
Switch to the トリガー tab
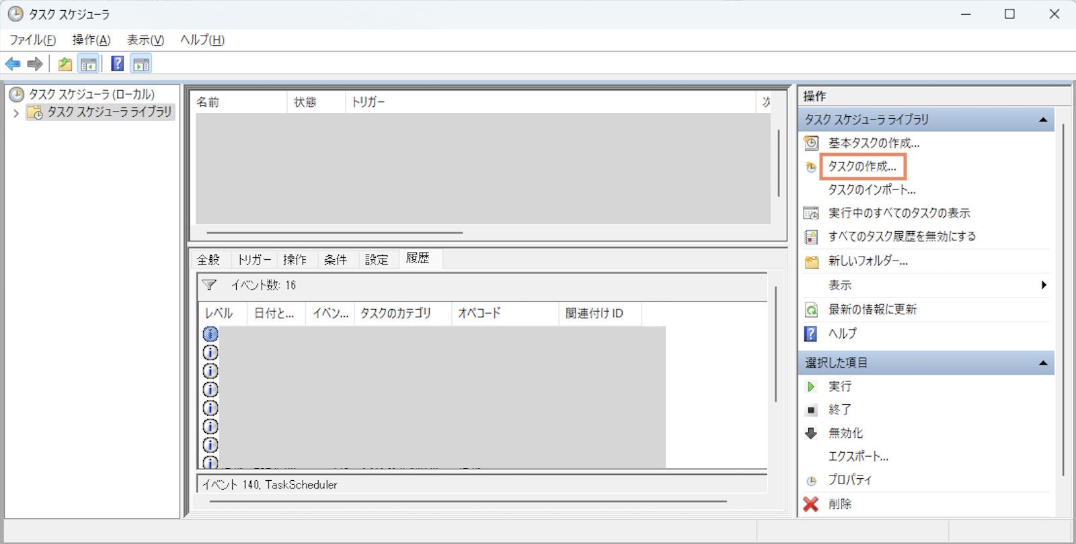pos(255,260)
